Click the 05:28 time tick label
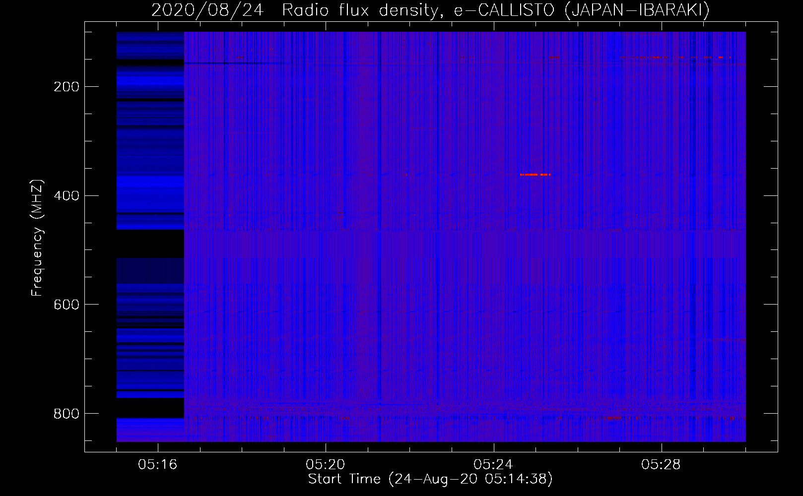Viewport: 803px width, 496px height. pos(661,465)
